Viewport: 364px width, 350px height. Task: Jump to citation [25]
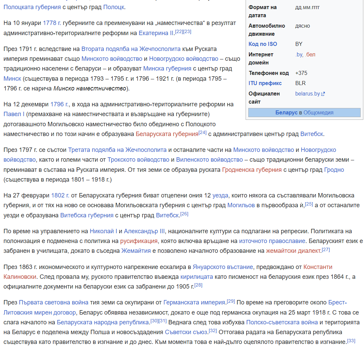[x=309, y=204]
